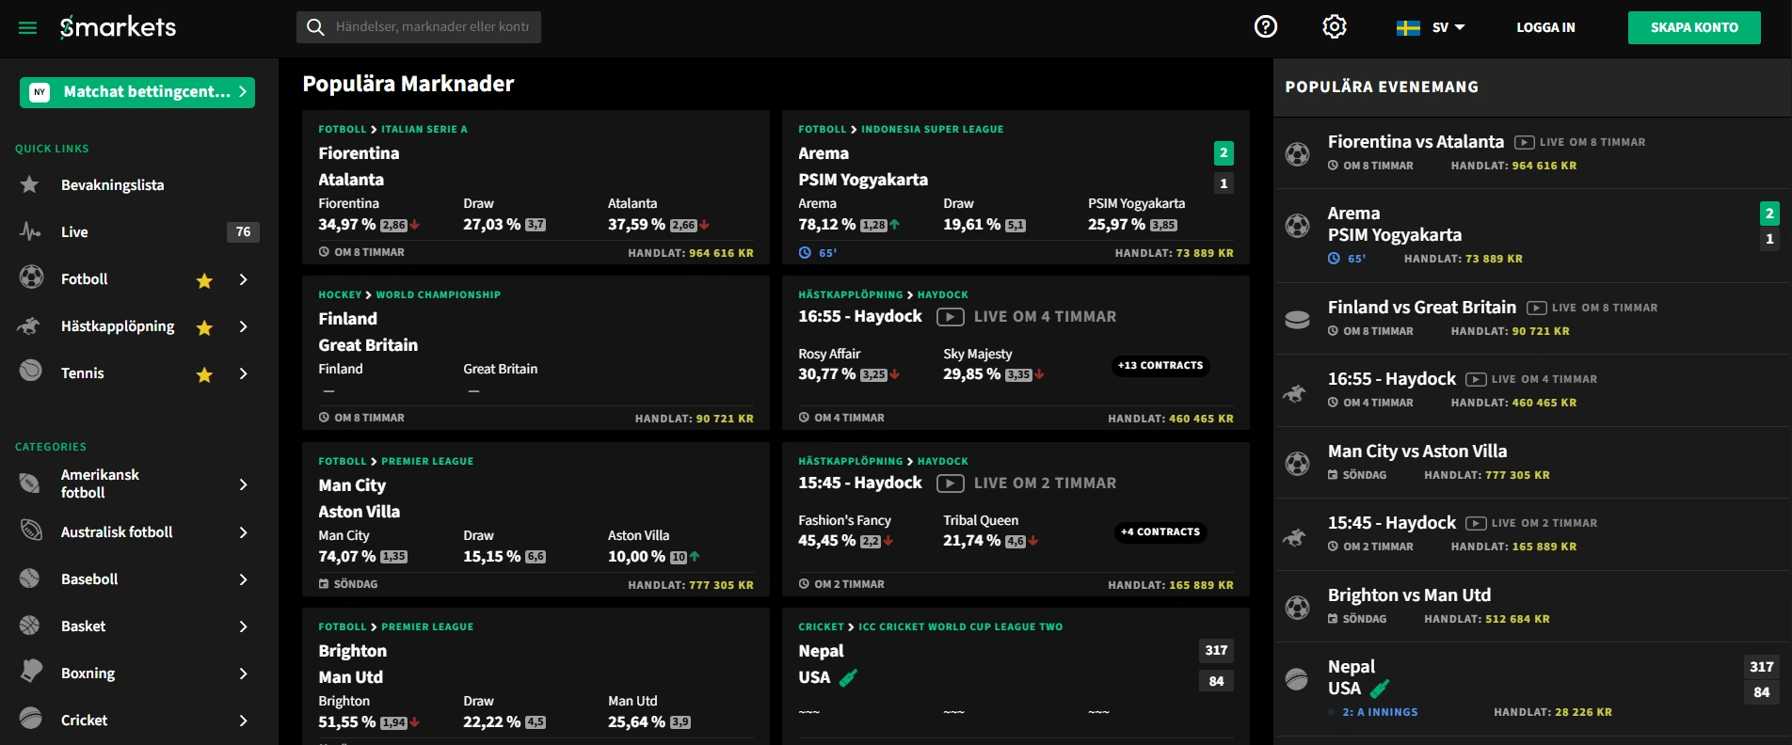
Task: Select Basket category
Action: point(83,626)
